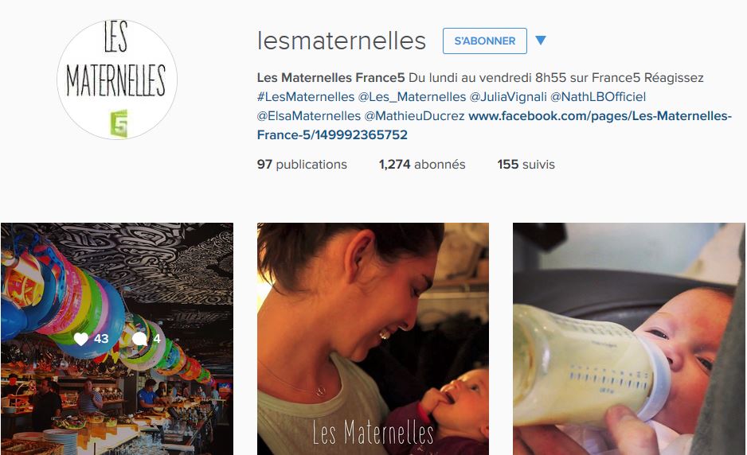The width and height of the screenshot is (747, 455).
Task: Open the @Les_Maternelles mention link
Action: click(412, 96)
